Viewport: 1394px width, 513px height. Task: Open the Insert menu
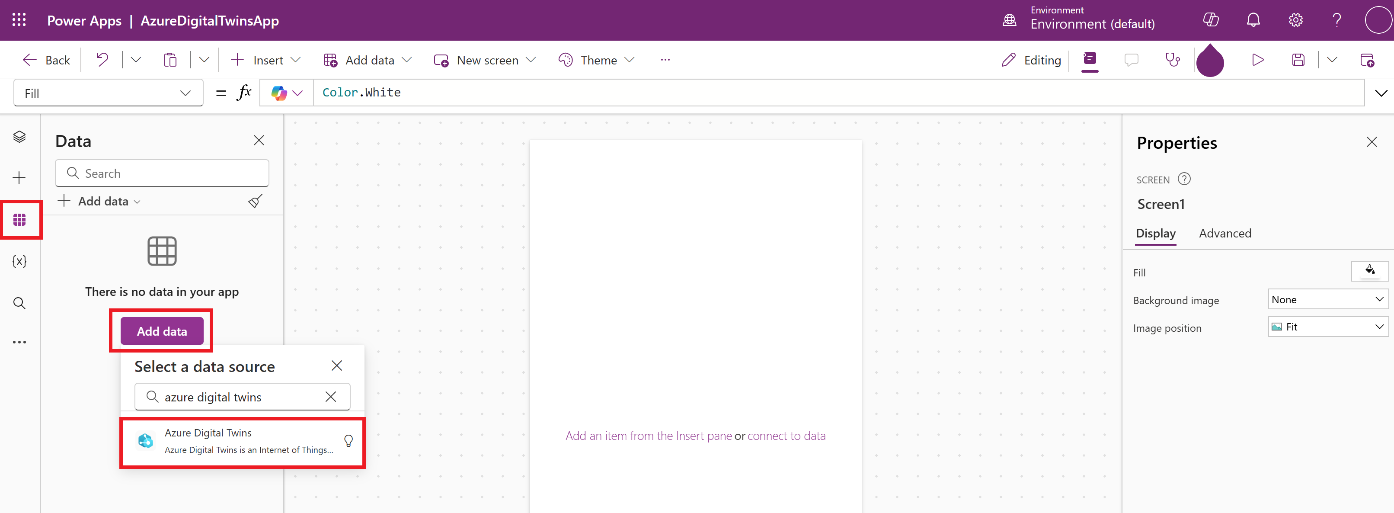(265, 60)
